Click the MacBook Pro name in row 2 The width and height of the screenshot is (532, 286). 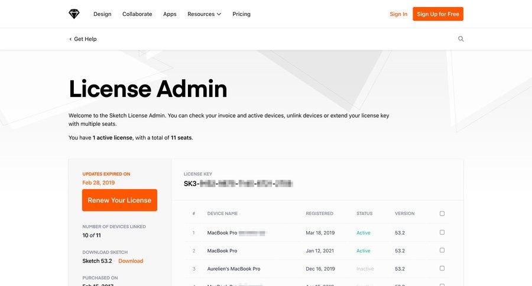(x=222, y=251)
